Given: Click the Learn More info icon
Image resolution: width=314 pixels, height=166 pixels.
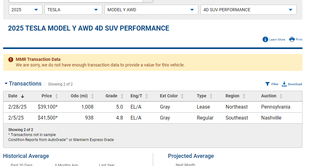Looking at the screenshot, I should click(x=265, y=40).
